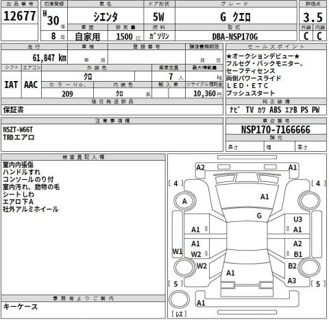Click the seating capacity 7 人
The width and height of the screenshot is (329, 320).
click(x=175, y=76)
